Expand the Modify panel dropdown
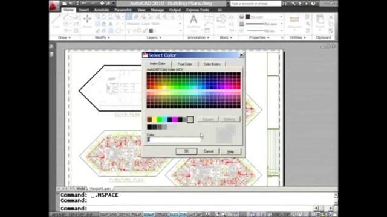The image size is (387, 217). coord(102,37)
